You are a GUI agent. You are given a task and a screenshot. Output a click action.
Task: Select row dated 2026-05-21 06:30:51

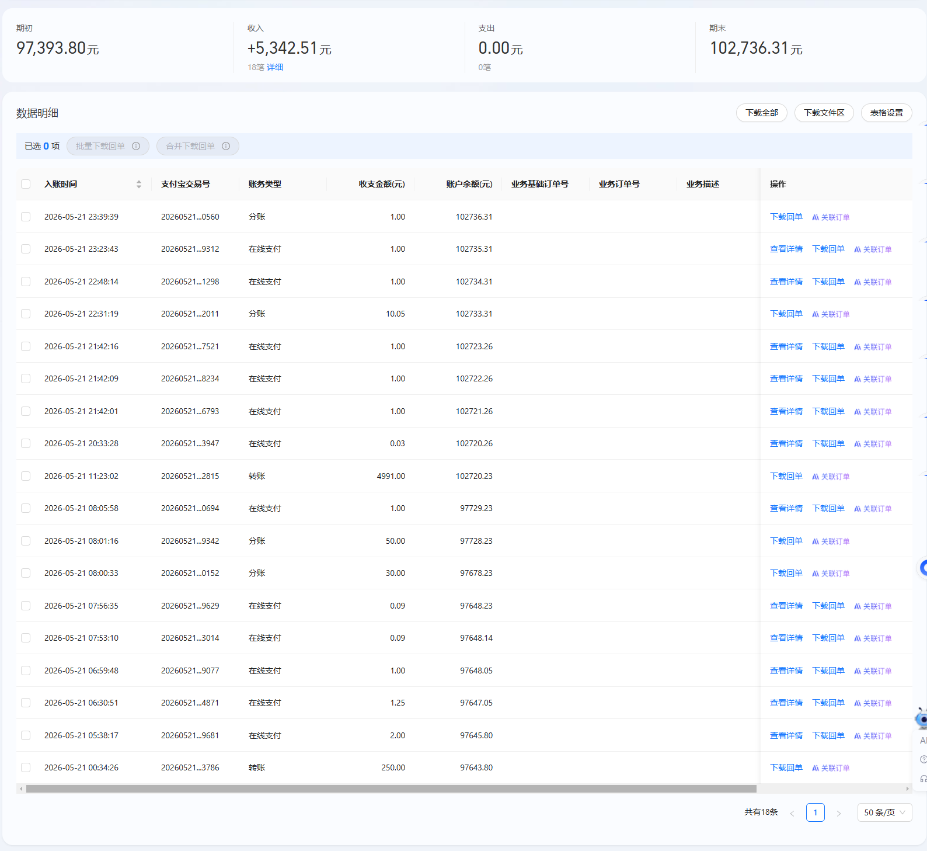tap(26, 703)
